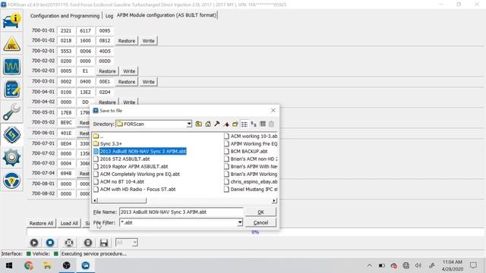This screenshot has width=486, height=273.
Task: Open the wrench service procedures sidebar icon
Action: (12, 111)
